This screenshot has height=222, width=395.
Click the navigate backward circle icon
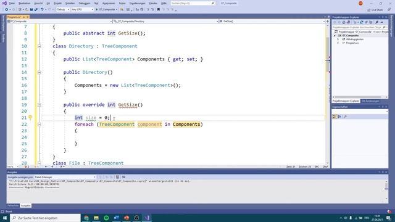[x=6, y=10]
